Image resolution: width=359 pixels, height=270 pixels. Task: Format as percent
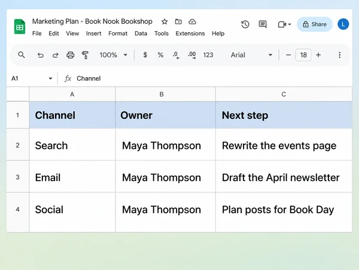(x=160, y=55)
